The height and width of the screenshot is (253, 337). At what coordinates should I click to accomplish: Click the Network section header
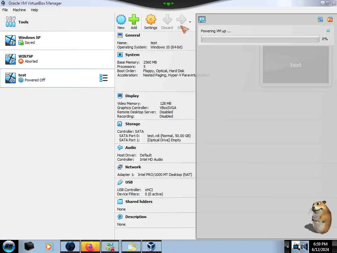pos(133,167)
